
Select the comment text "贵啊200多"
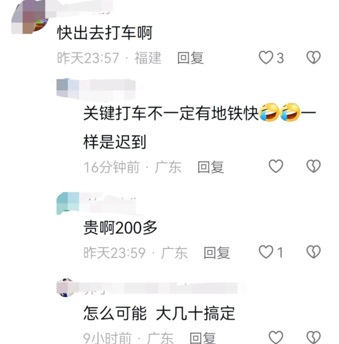coord(120,228)
